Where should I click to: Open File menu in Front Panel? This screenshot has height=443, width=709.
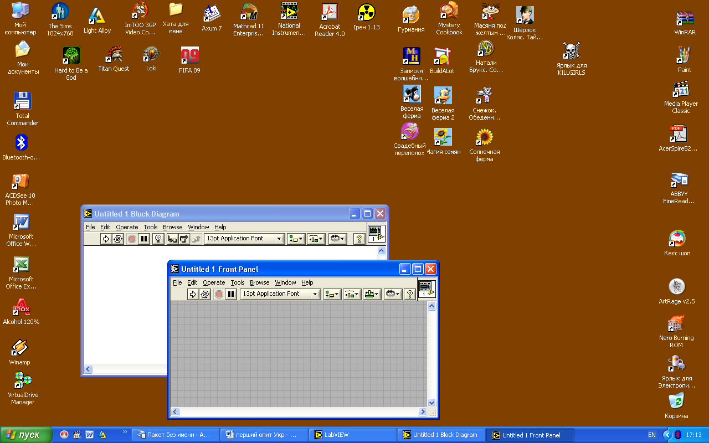tap(177, 282)
